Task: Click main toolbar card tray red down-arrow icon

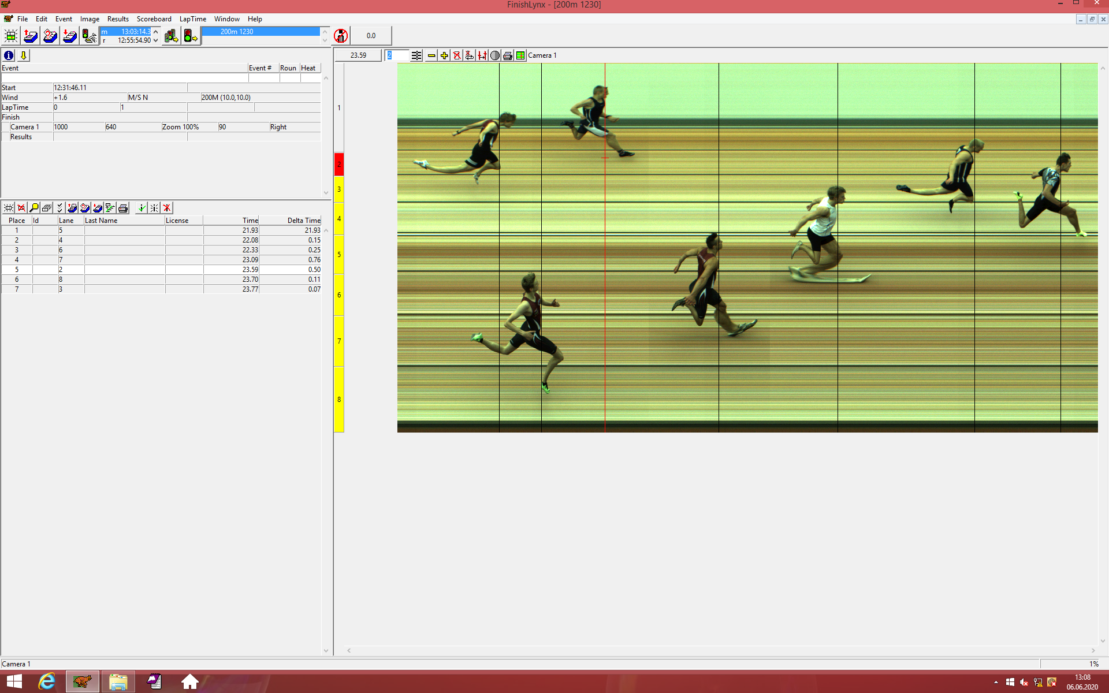Action: click(70, 36)
